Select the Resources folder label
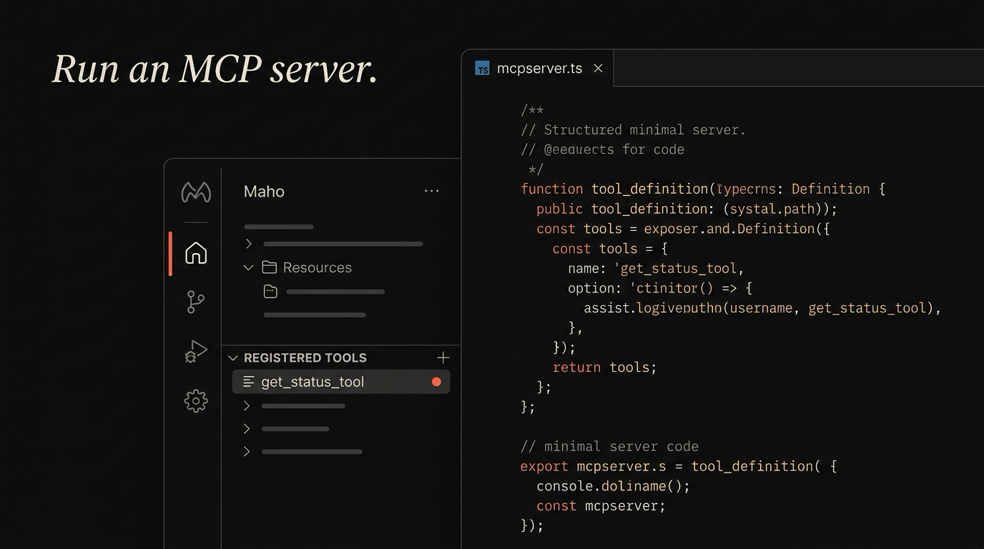The image size is (984, 549). [318, 267]
